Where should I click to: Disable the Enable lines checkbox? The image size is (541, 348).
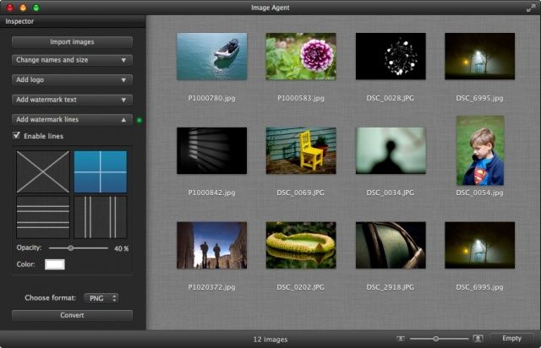(17, 136)
